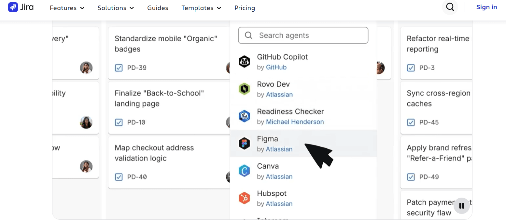Focus the Search agents field
Viewport: 506px width, 224px height.
(303, 35)
